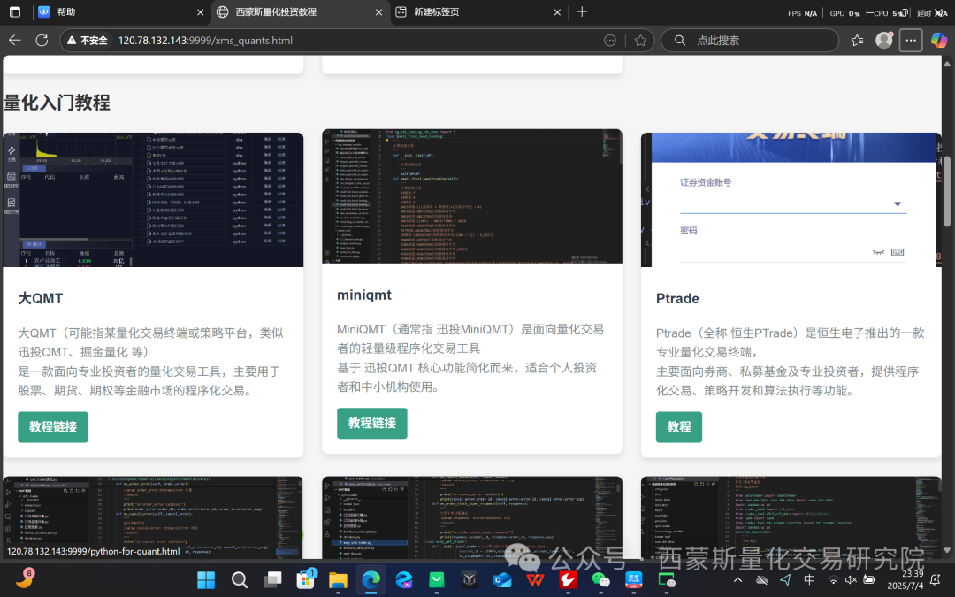Open the notification bell in the tray
The image size is (955, 597).
tap(936, 580)
